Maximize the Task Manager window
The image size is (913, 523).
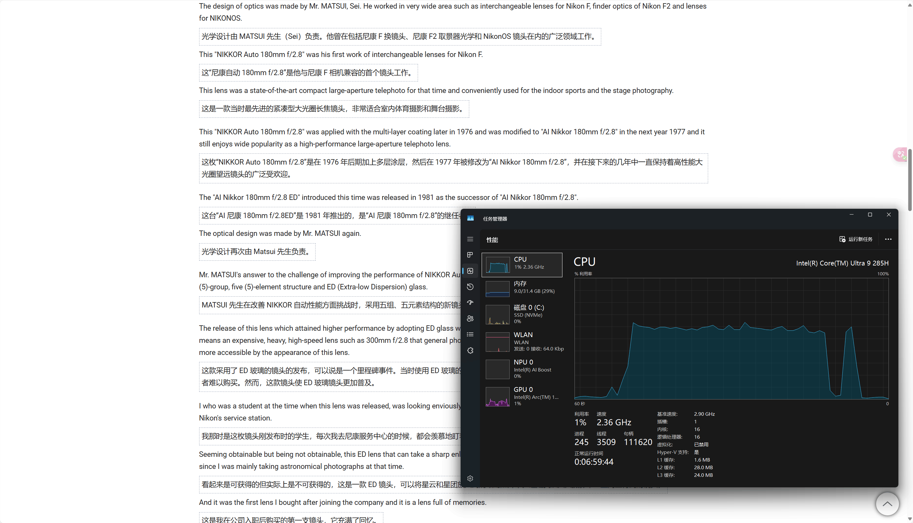click(x=870, y=215)
